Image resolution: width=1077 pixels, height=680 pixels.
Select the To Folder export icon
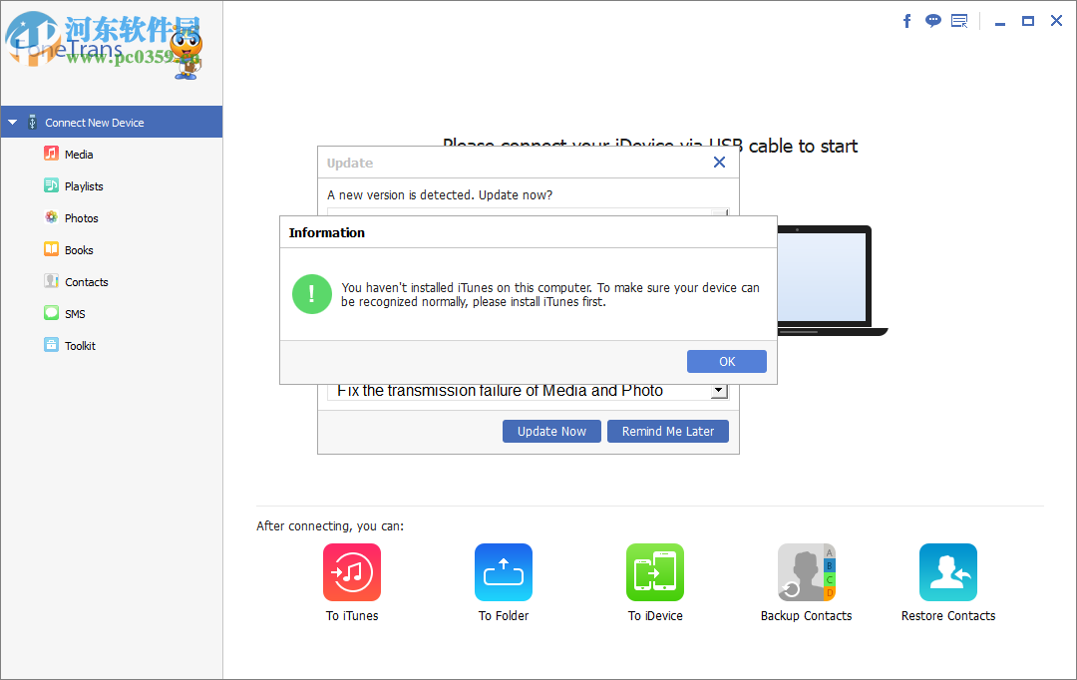503,572
